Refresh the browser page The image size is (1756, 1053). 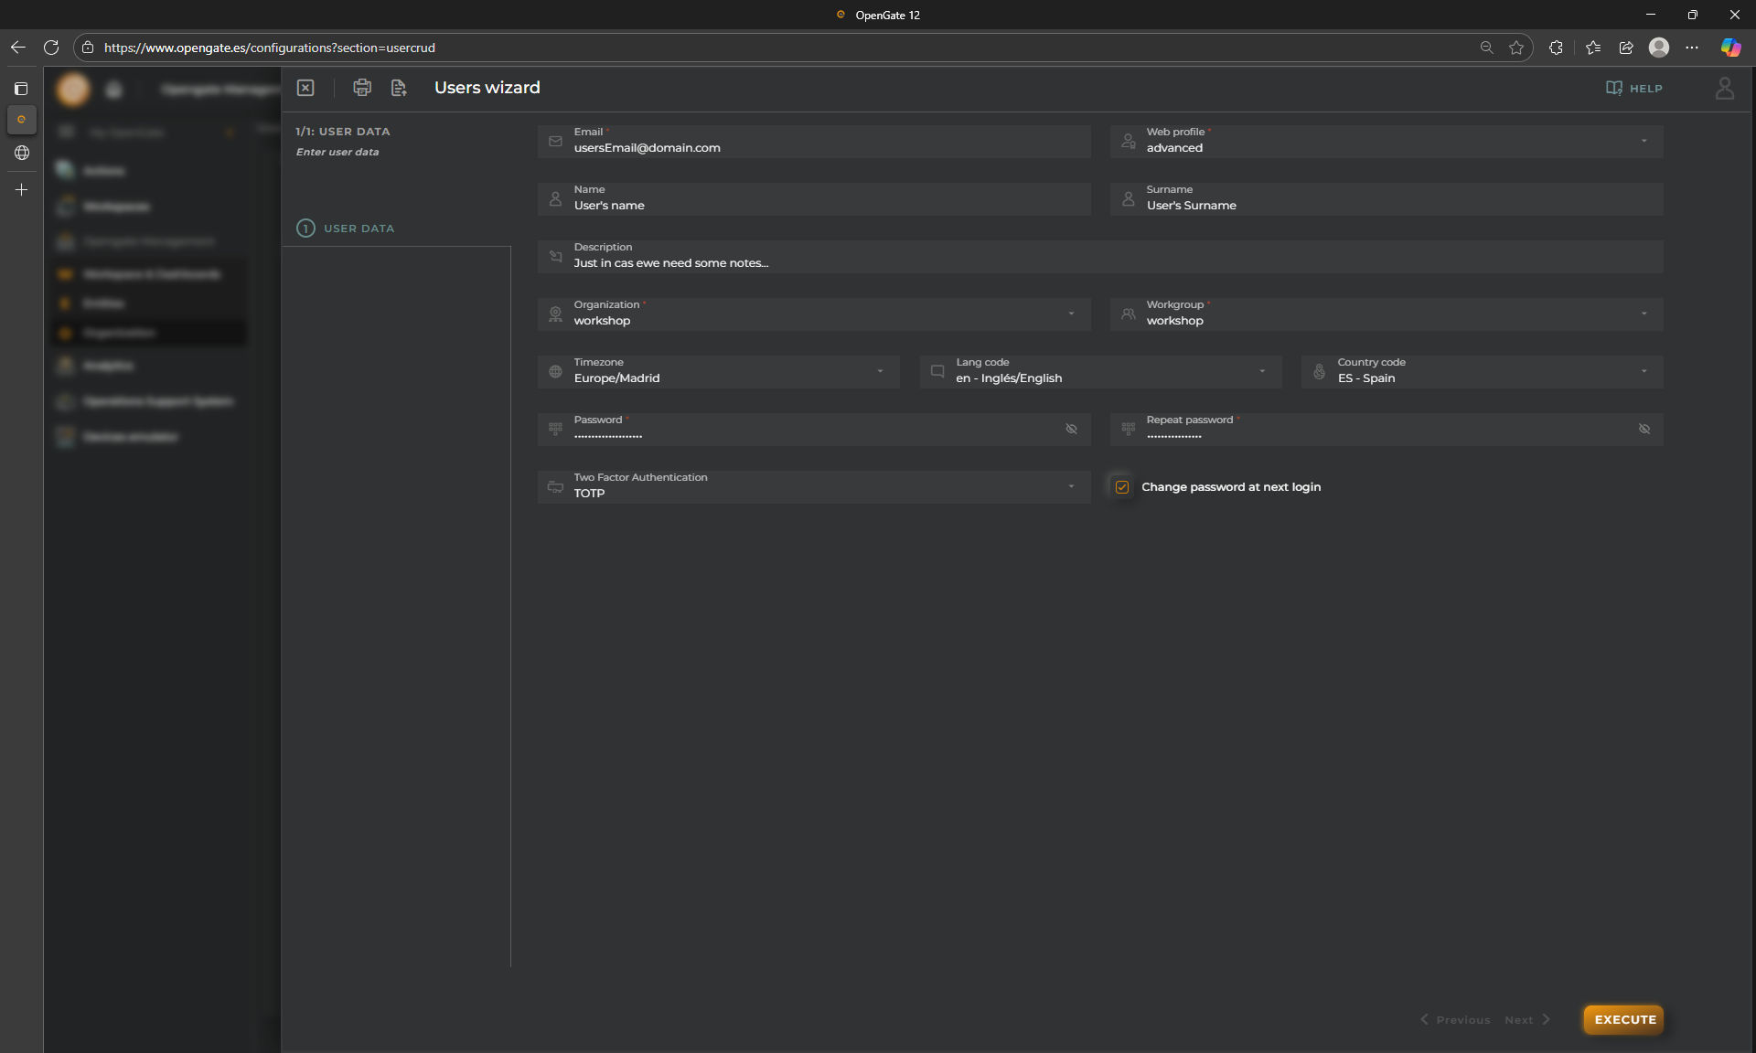[x=51, y=48]
